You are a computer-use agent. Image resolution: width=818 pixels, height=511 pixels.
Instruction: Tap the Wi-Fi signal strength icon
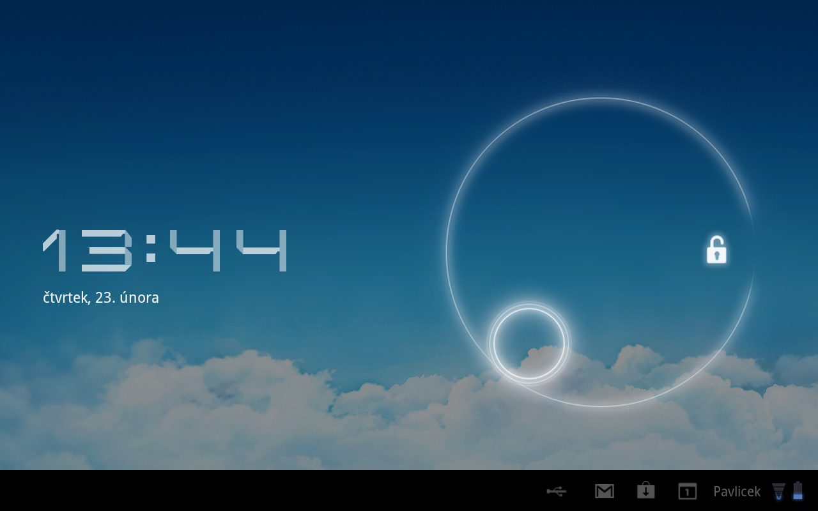[778, 491]
